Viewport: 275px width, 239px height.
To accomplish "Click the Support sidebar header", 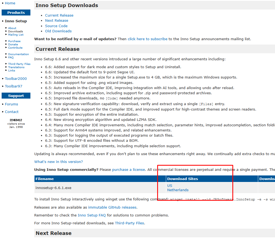I will (16, 96).
